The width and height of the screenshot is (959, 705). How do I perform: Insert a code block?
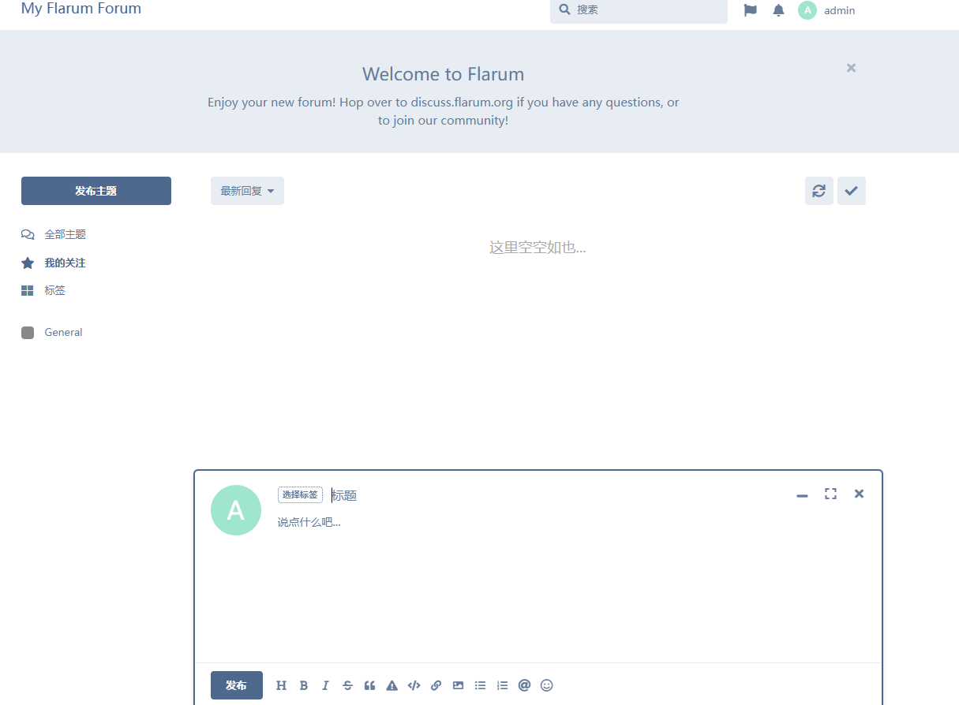pyautogui.click(x=414, y=685)
